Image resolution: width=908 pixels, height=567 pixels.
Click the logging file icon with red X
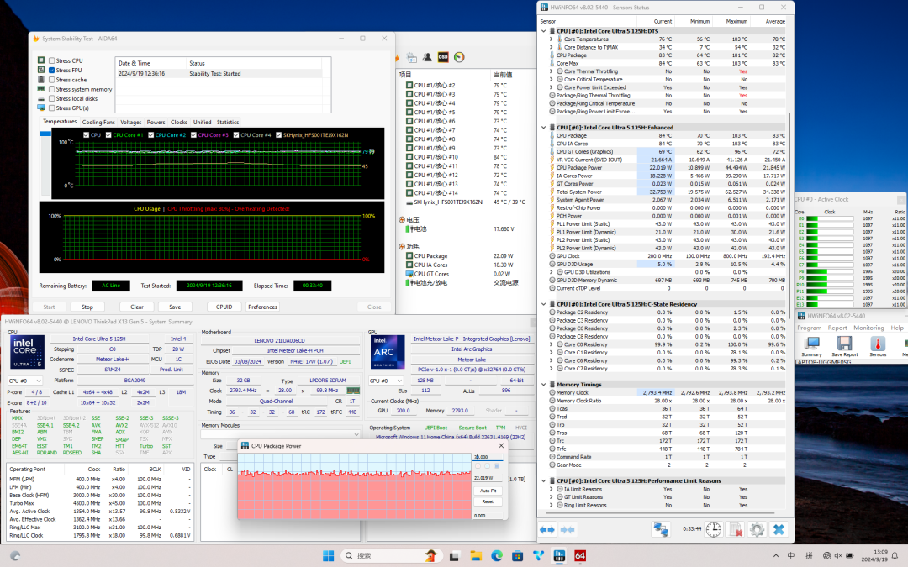[736, 529]
